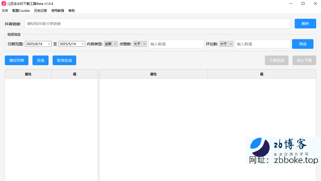Click the 点赞数 value input field
Viewport: 321px width, 181px height.
176,44
